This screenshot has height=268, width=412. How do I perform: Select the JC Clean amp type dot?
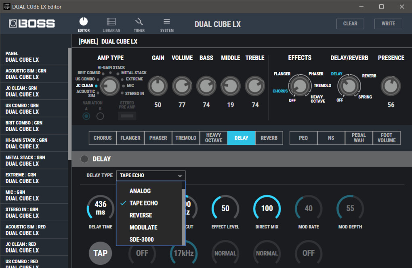[97, 86]
